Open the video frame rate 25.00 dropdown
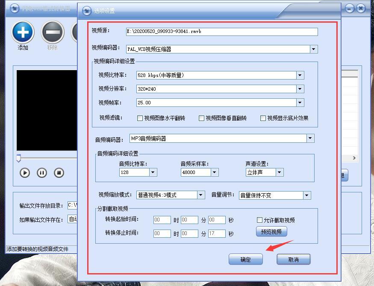The image size is (374, 286). coord(300,103)
